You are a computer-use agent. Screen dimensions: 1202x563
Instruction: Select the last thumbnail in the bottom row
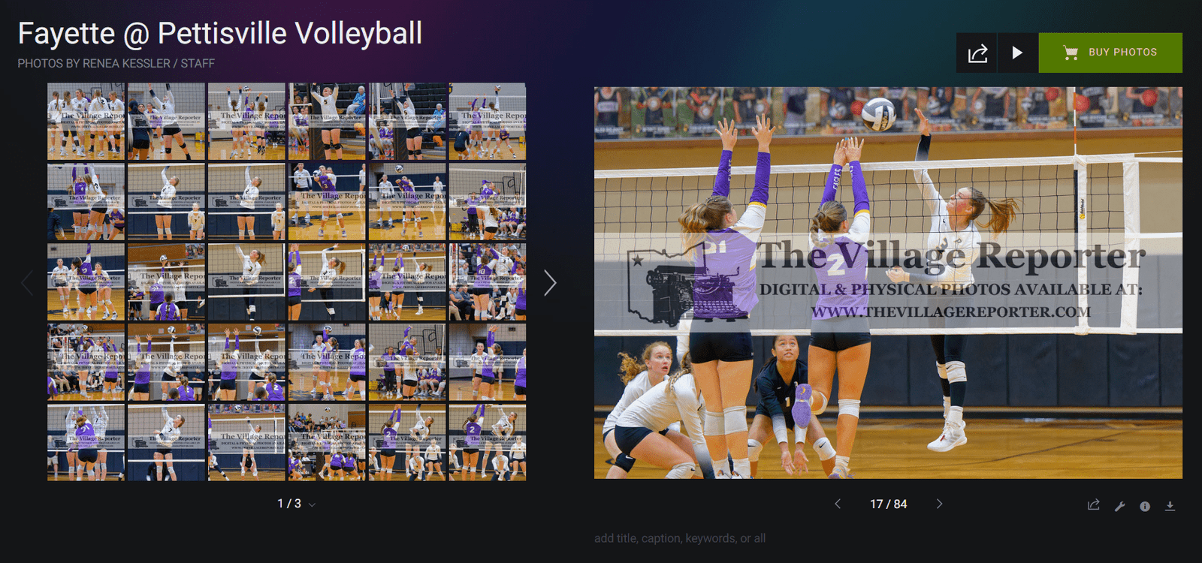pyautogui.click(x=487, y=442)
